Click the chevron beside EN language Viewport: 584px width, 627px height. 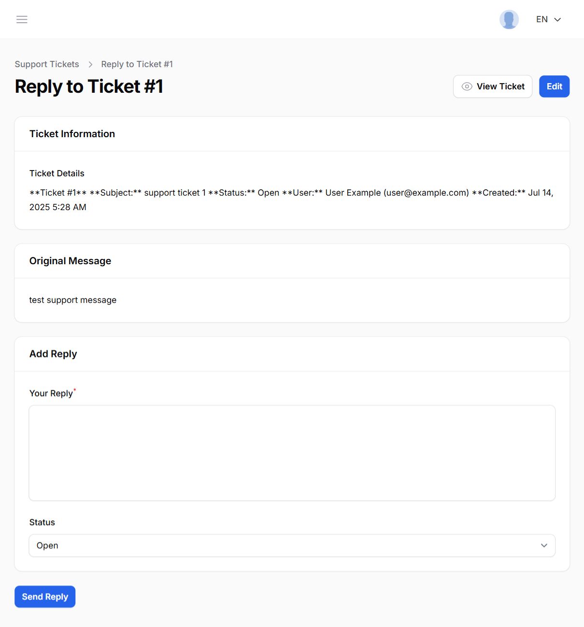(557, 19)
